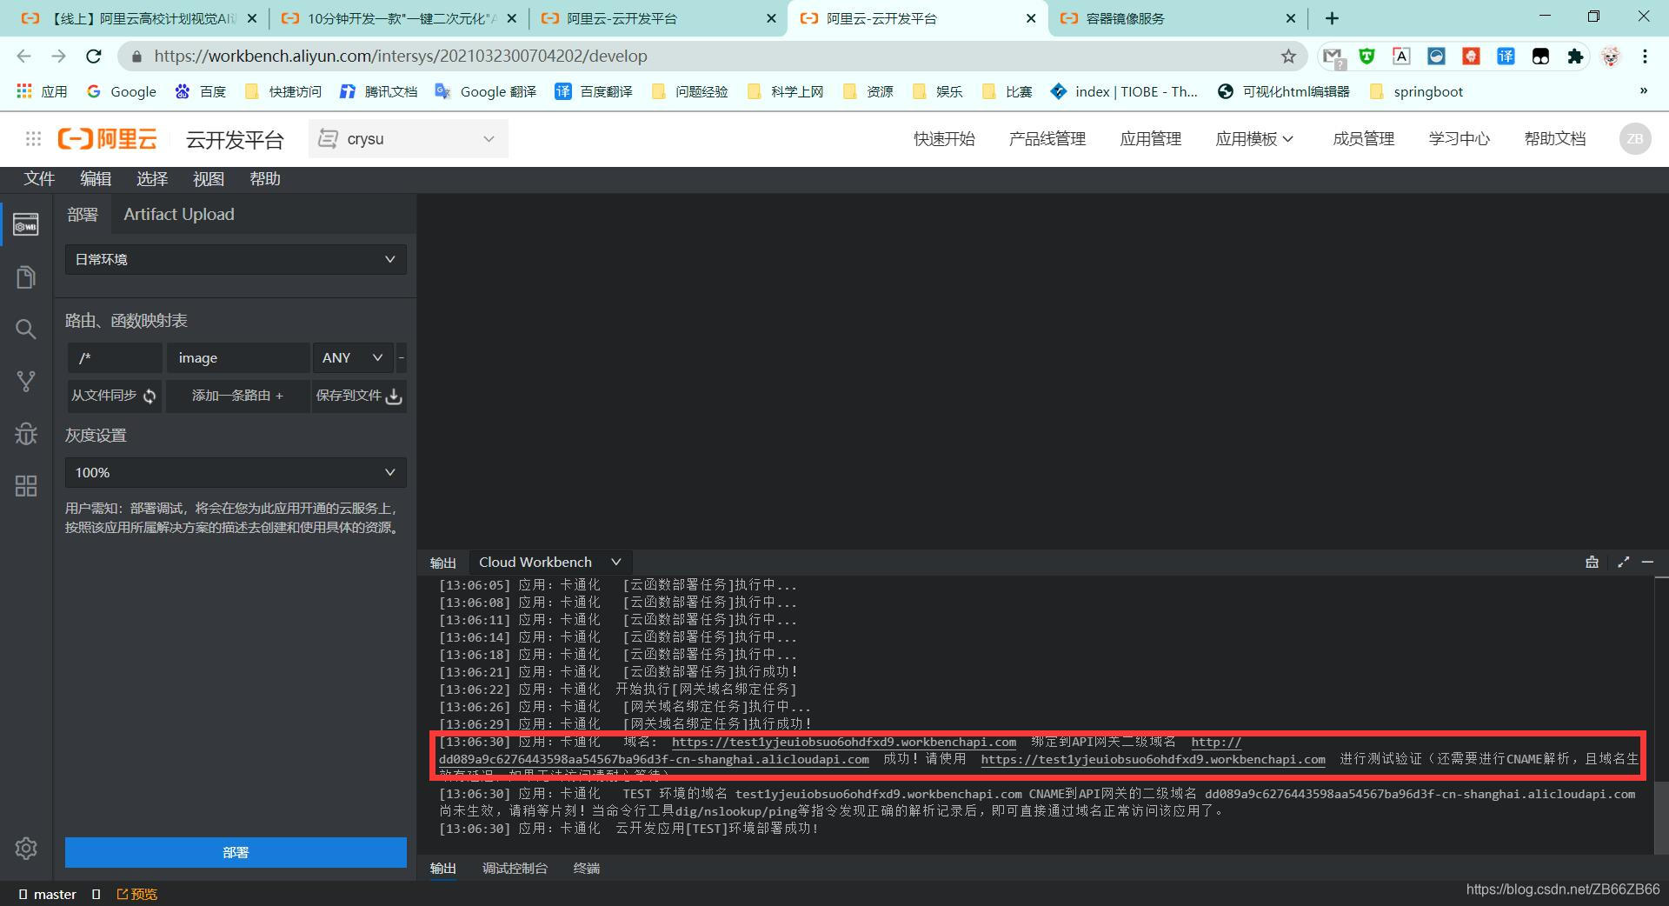The image size is (1669, 906).
Task: Click the Aliyun product grid launcher icon
Action: click(33, 138)
